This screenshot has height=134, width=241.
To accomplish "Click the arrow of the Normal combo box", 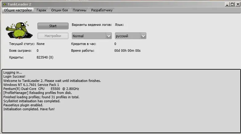I will [109, 36].
